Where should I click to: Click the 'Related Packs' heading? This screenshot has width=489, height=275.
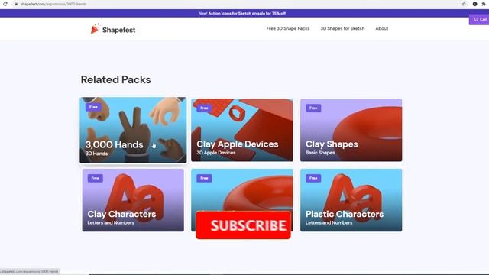[x=115, y=79]
